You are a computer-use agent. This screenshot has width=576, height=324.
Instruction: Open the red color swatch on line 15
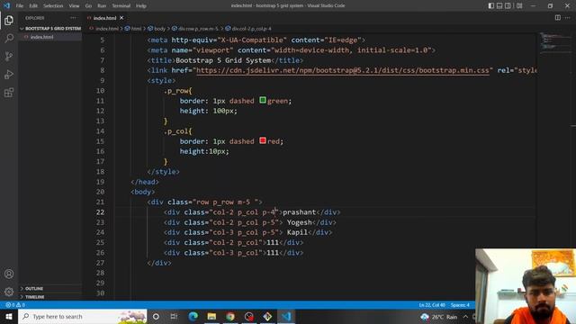point(263,140)
